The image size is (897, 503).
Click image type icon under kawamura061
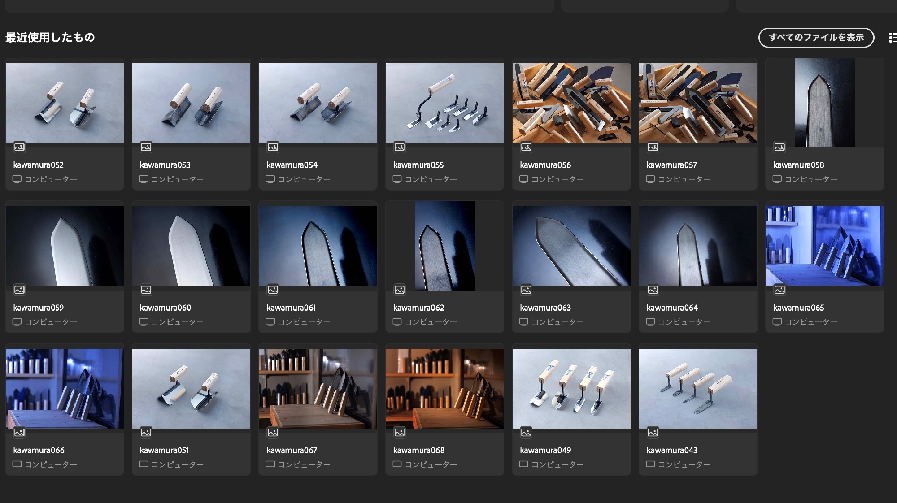(273, 290)
